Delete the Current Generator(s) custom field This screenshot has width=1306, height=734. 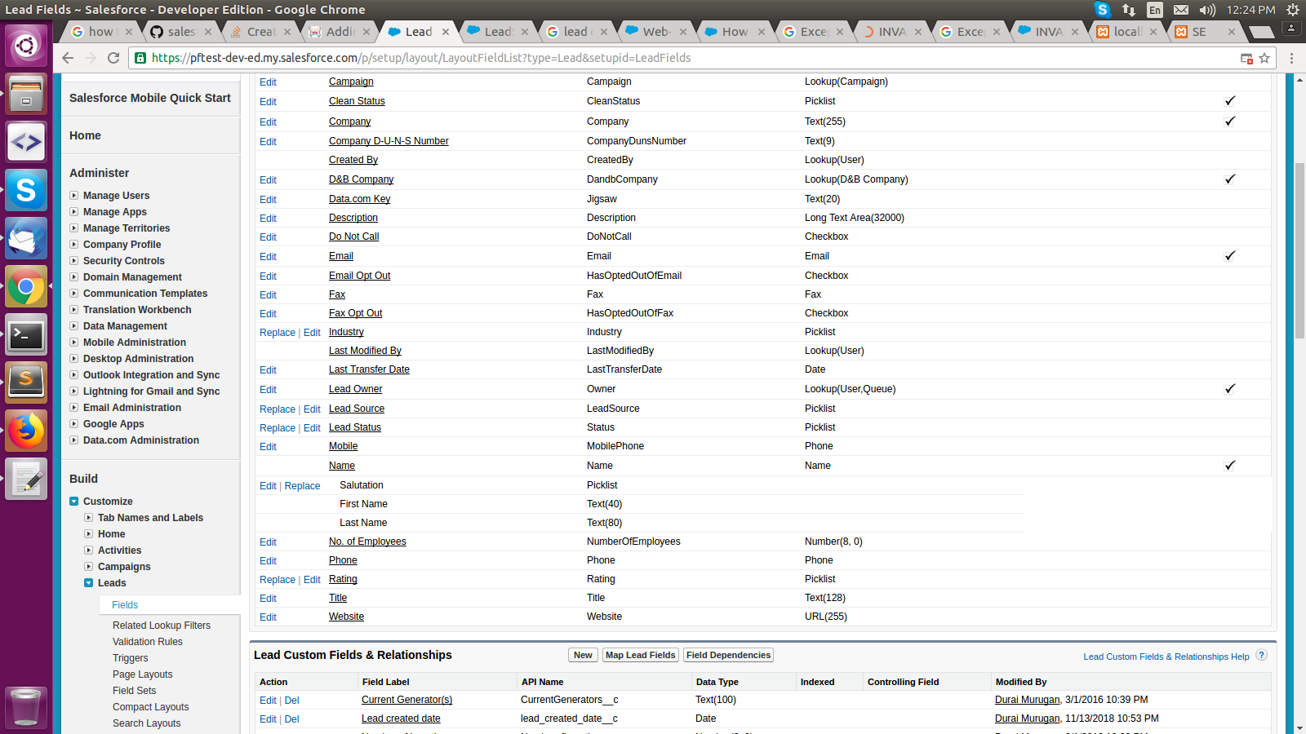pyautogui.click(x=291, y=701)
